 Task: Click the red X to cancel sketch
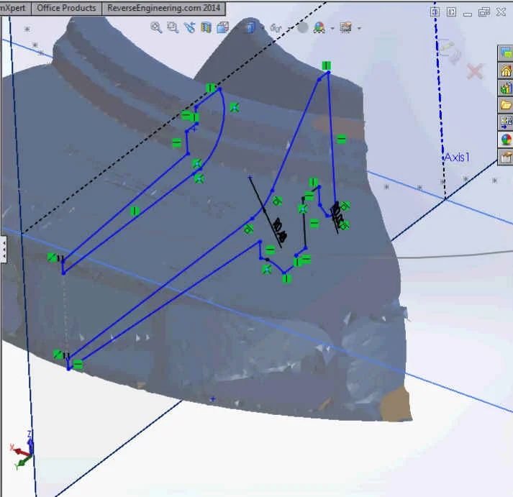[x=474, y=70]
